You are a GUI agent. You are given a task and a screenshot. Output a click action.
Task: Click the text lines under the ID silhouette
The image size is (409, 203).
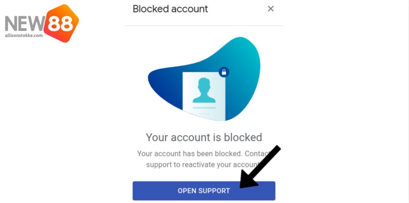(x=204, y=111)
